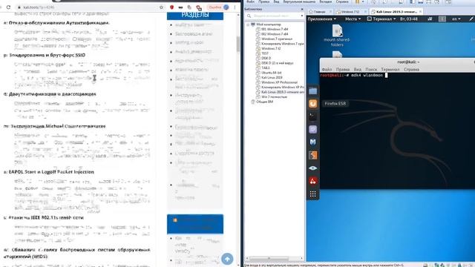Launch Firefox ESR from the Kali dock
The height and width of the screenshot is (267, 475).
[x=313, y=104]
